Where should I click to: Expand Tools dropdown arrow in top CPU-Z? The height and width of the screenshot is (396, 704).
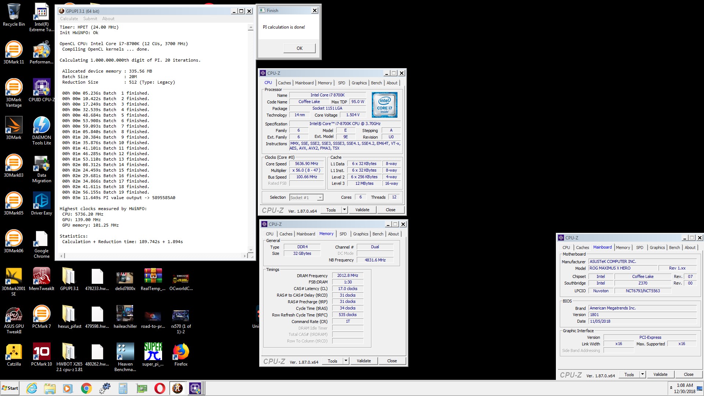tap(344, 210)
